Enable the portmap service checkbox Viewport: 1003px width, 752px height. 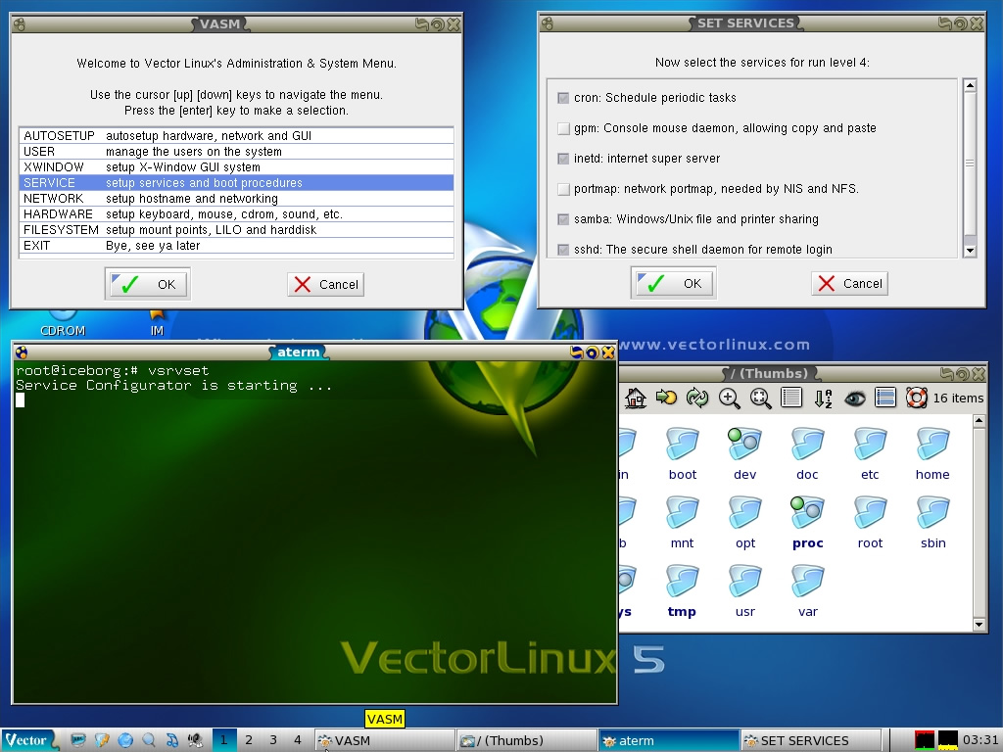click(x=563, y=189)
